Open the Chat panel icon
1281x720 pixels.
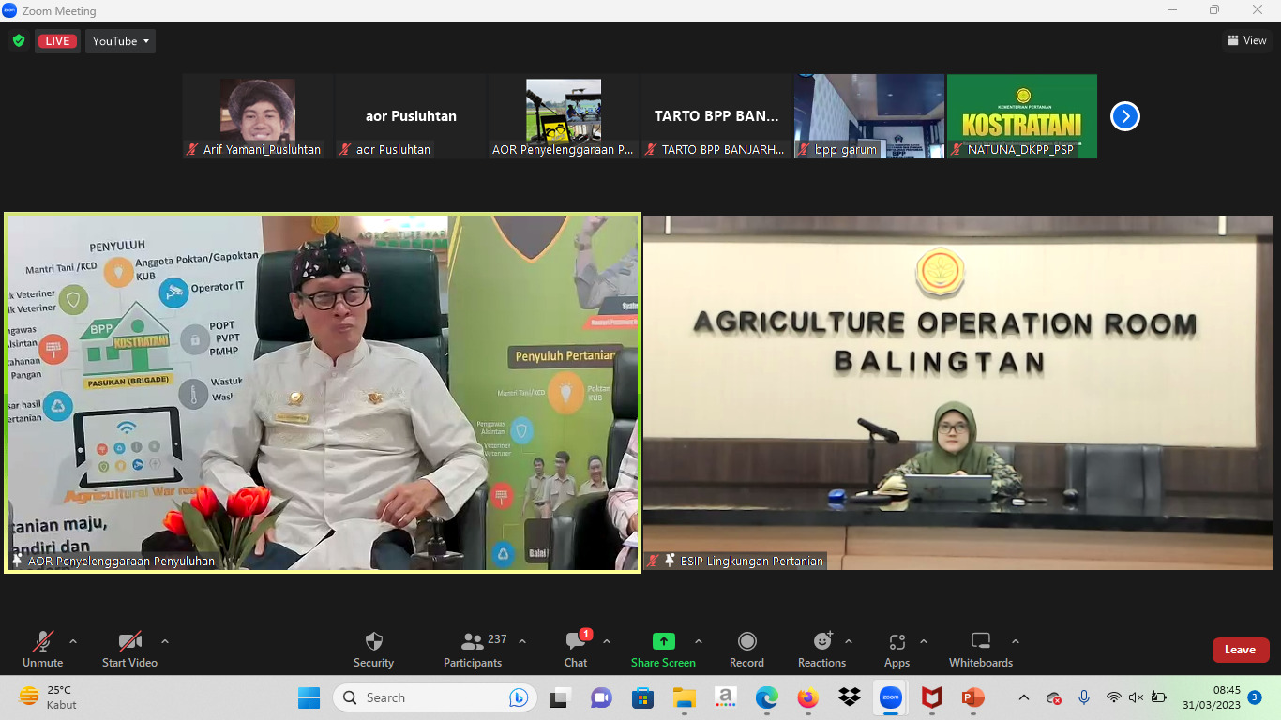(x=576, y=641)
